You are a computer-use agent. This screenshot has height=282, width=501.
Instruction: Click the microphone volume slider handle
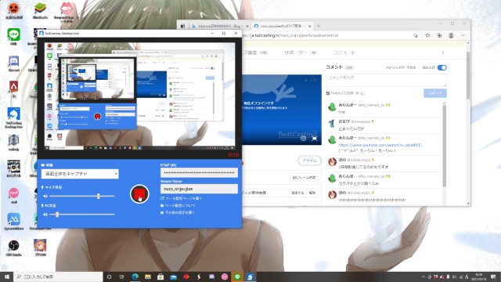coord(99,196)
